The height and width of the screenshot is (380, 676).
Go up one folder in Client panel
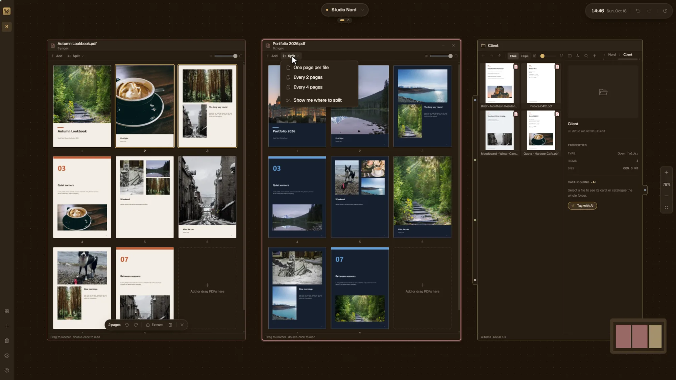tap(500, 56)
